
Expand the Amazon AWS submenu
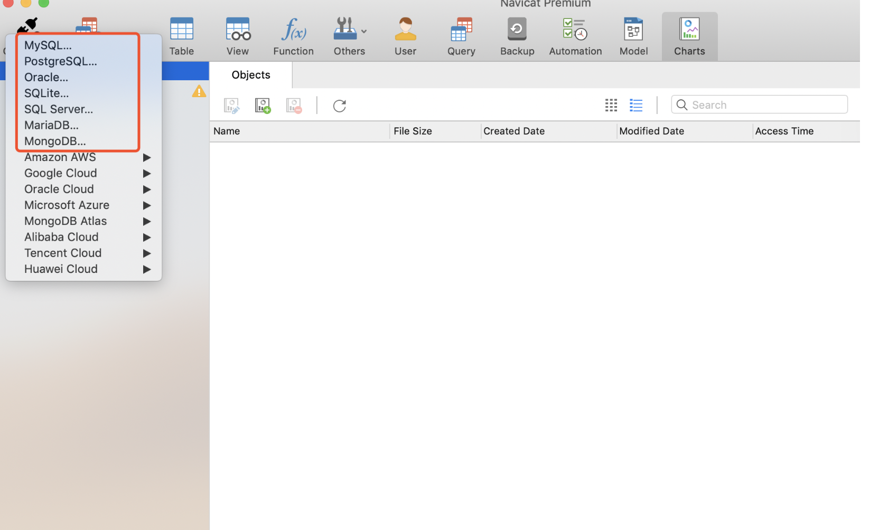(x=83, y=157)
